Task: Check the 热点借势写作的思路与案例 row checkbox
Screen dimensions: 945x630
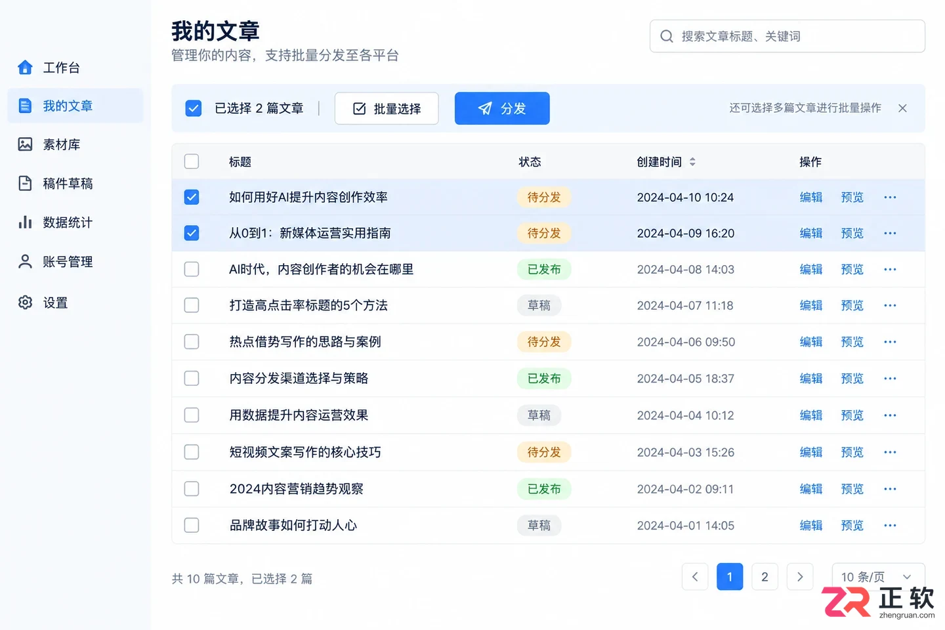Action: coord(192,342)
